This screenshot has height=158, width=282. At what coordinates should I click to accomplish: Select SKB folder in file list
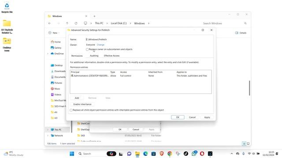click(x=83, y=136)
